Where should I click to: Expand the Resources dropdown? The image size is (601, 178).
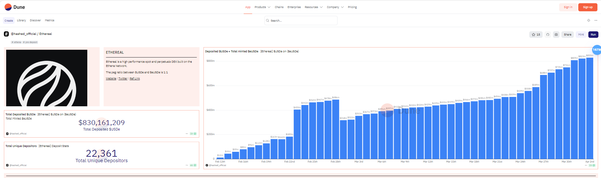point(313,7)
